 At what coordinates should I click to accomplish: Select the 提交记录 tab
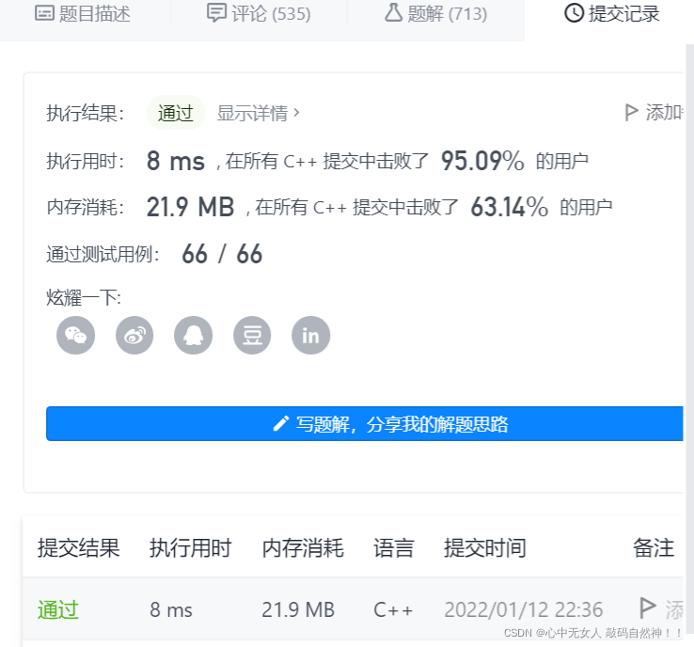(611, 14)
